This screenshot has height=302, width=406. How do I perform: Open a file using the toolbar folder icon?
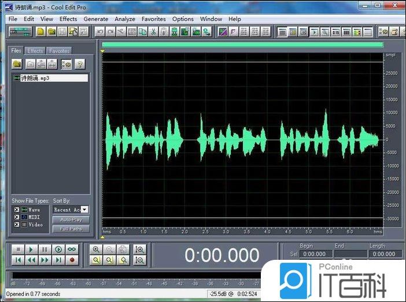click(x=51, y=32)
